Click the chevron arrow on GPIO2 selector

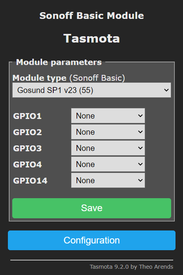pos(140,132)
